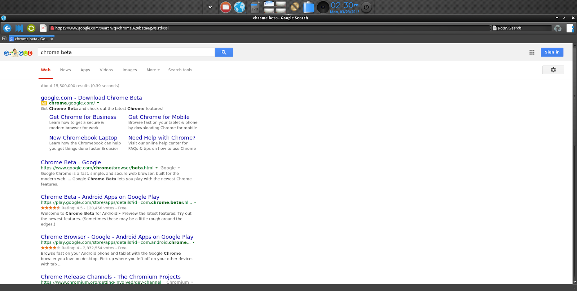577x291 pixels.
Task: Open the black speaker volume mixer icon
Action: click(x=323, y=7)
